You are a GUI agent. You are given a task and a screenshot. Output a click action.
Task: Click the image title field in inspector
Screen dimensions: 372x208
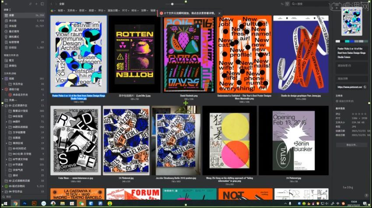tap(351, 52)
